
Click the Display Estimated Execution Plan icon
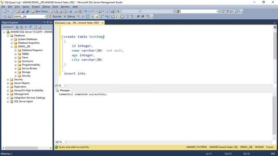click(x=88, y=16)
